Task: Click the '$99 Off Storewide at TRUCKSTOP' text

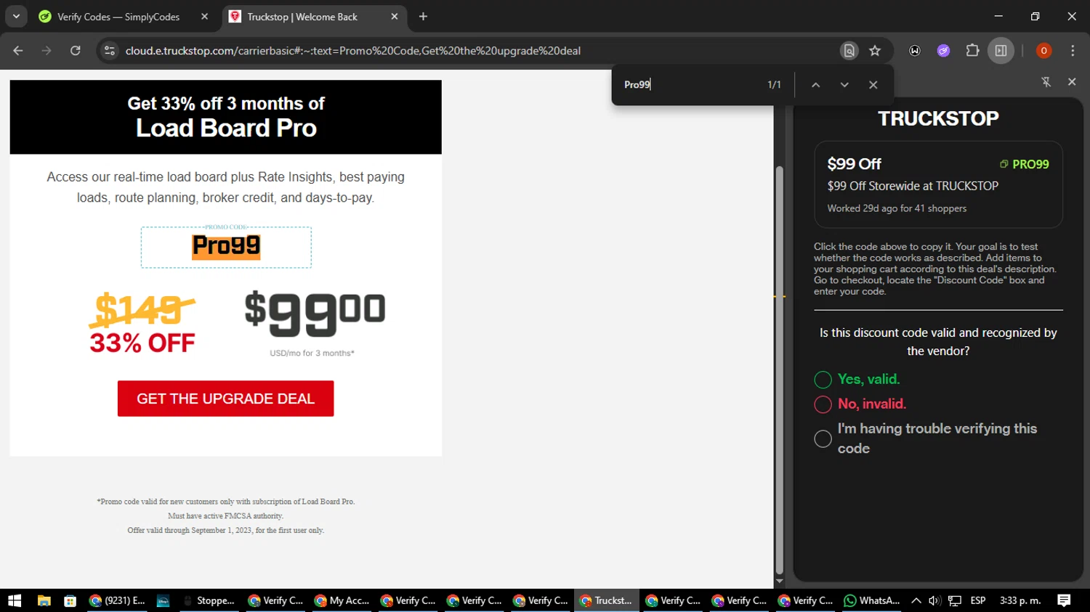Action: [913, 186]
